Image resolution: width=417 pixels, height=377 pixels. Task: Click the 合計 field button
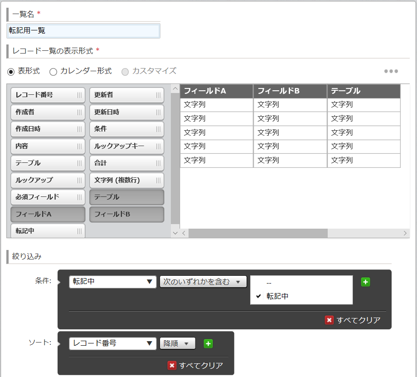point(126,163)
